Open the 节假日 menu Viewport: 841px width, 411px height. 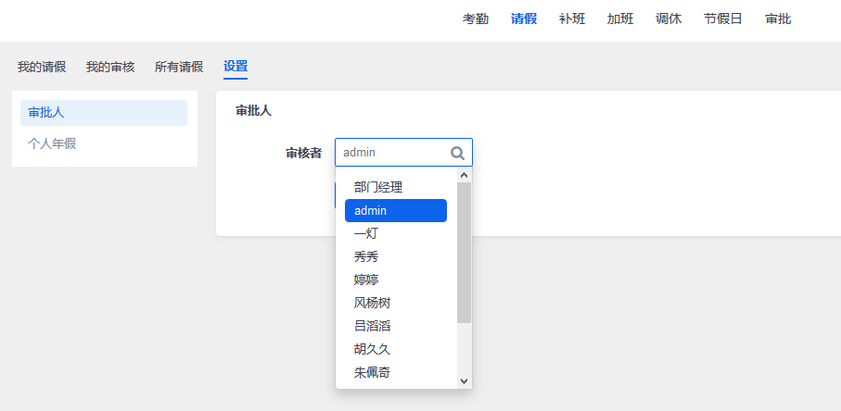723,19
